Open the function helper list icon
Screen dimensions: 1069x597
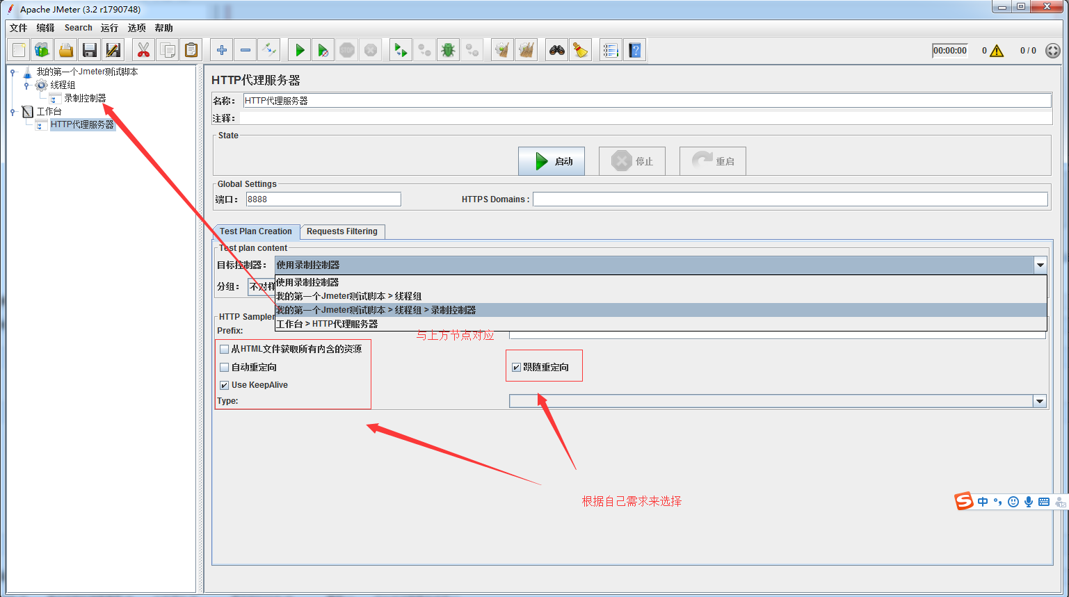pos(611,50)
